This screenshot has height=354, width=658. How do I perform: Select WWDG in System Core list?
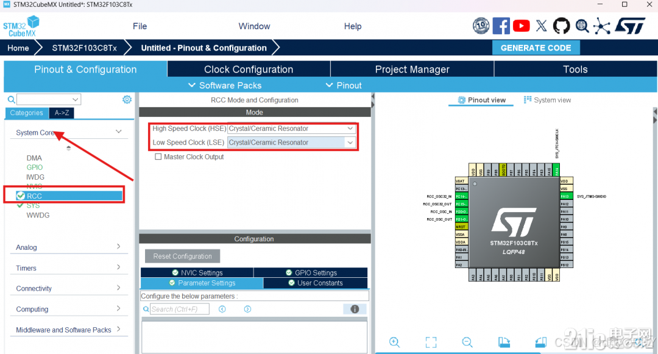pyautogui.click(x=38, y=215)
